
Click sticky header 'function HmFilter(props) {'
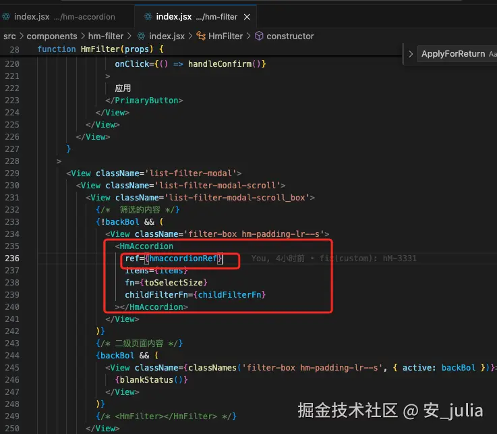tap(100, 49)
